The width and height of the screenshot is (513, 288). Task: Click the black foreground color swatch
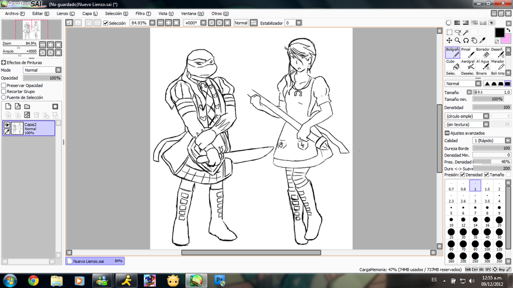pyautogui.click(x=499, y=32)
